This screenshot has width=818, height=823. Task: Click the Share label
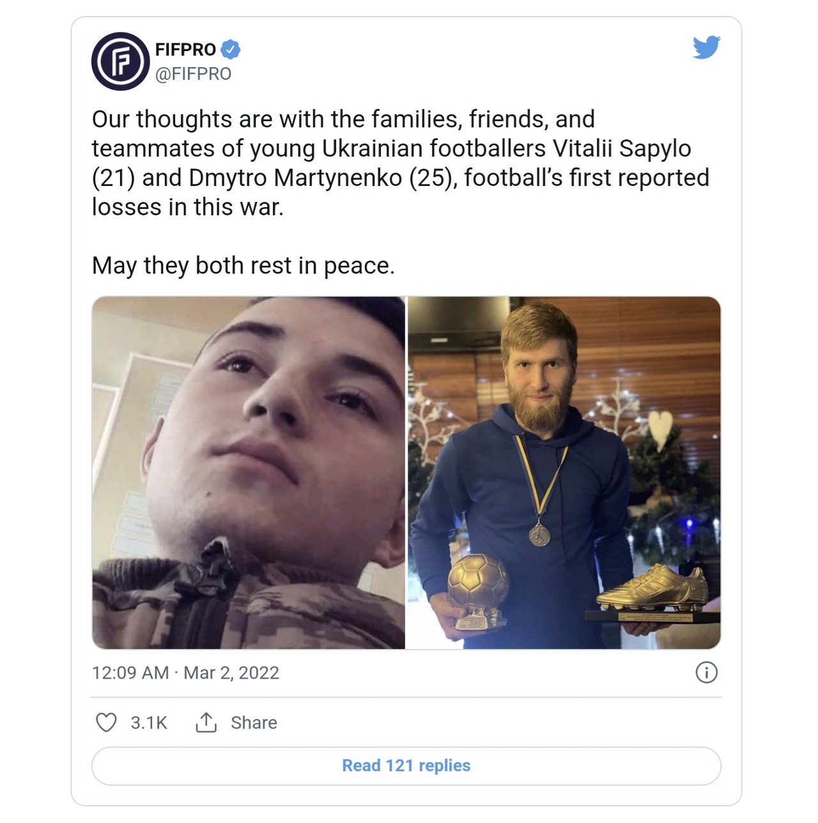pyautogui.click(x=254, y=723)
